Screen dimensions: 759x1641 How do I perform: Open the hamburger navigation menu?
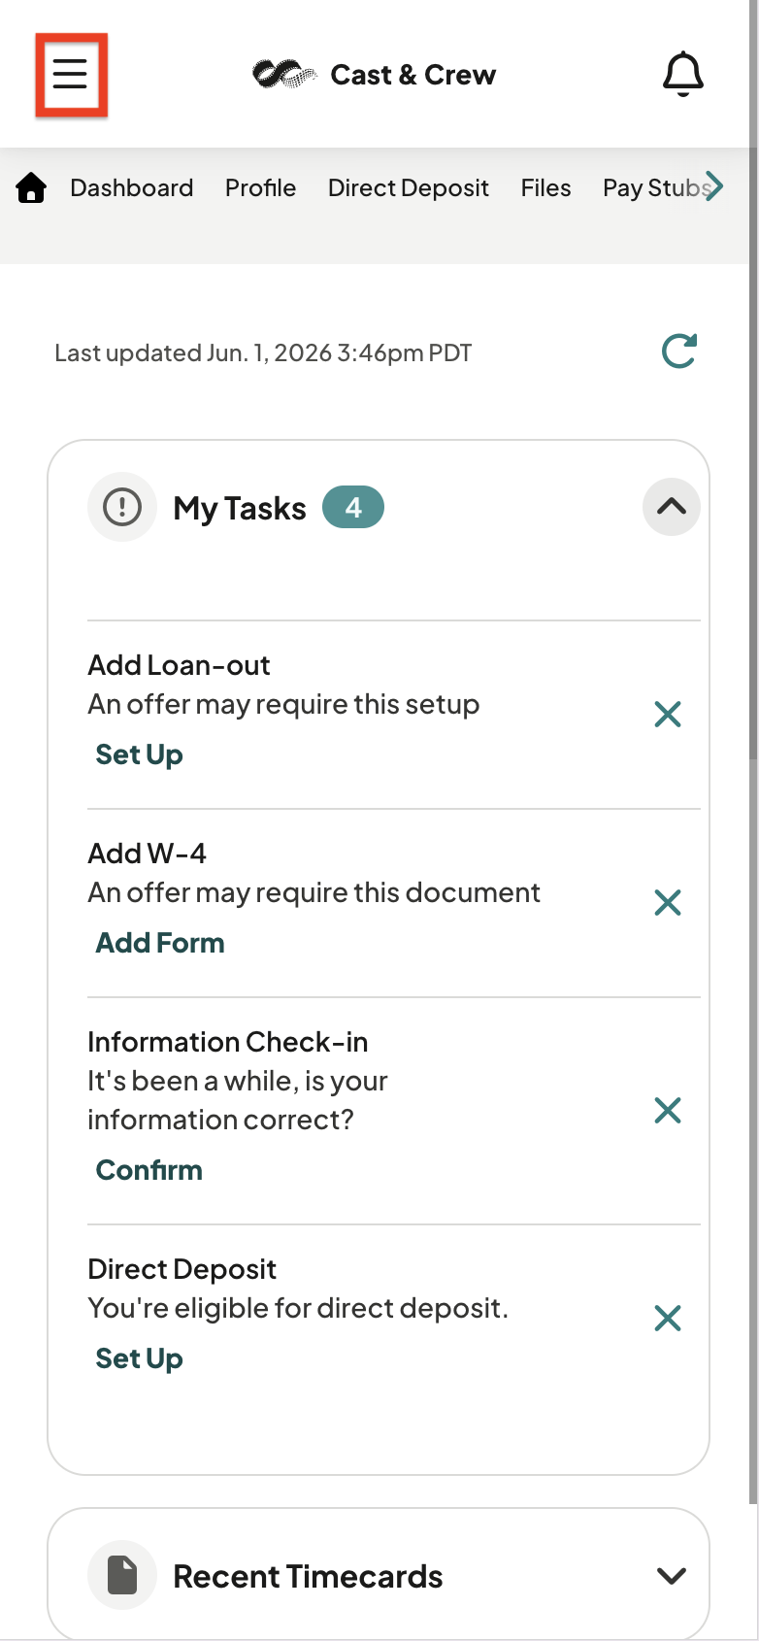pos(70,74)
